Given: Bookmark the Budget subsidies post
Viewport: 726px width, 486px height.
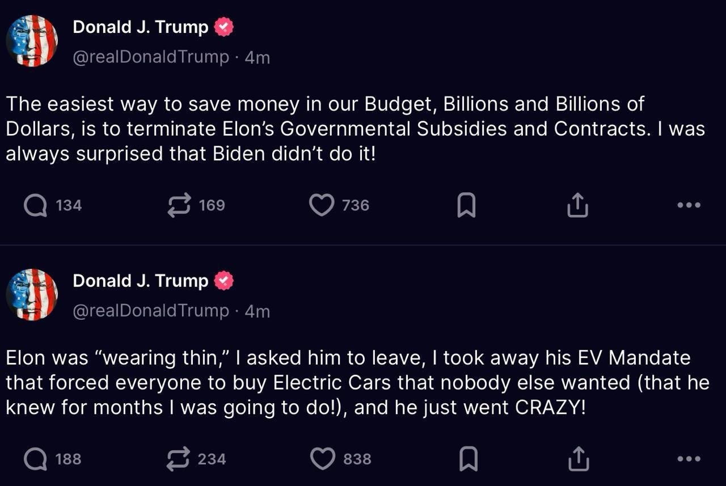Looking at the screenshot, I should point(466,205).
